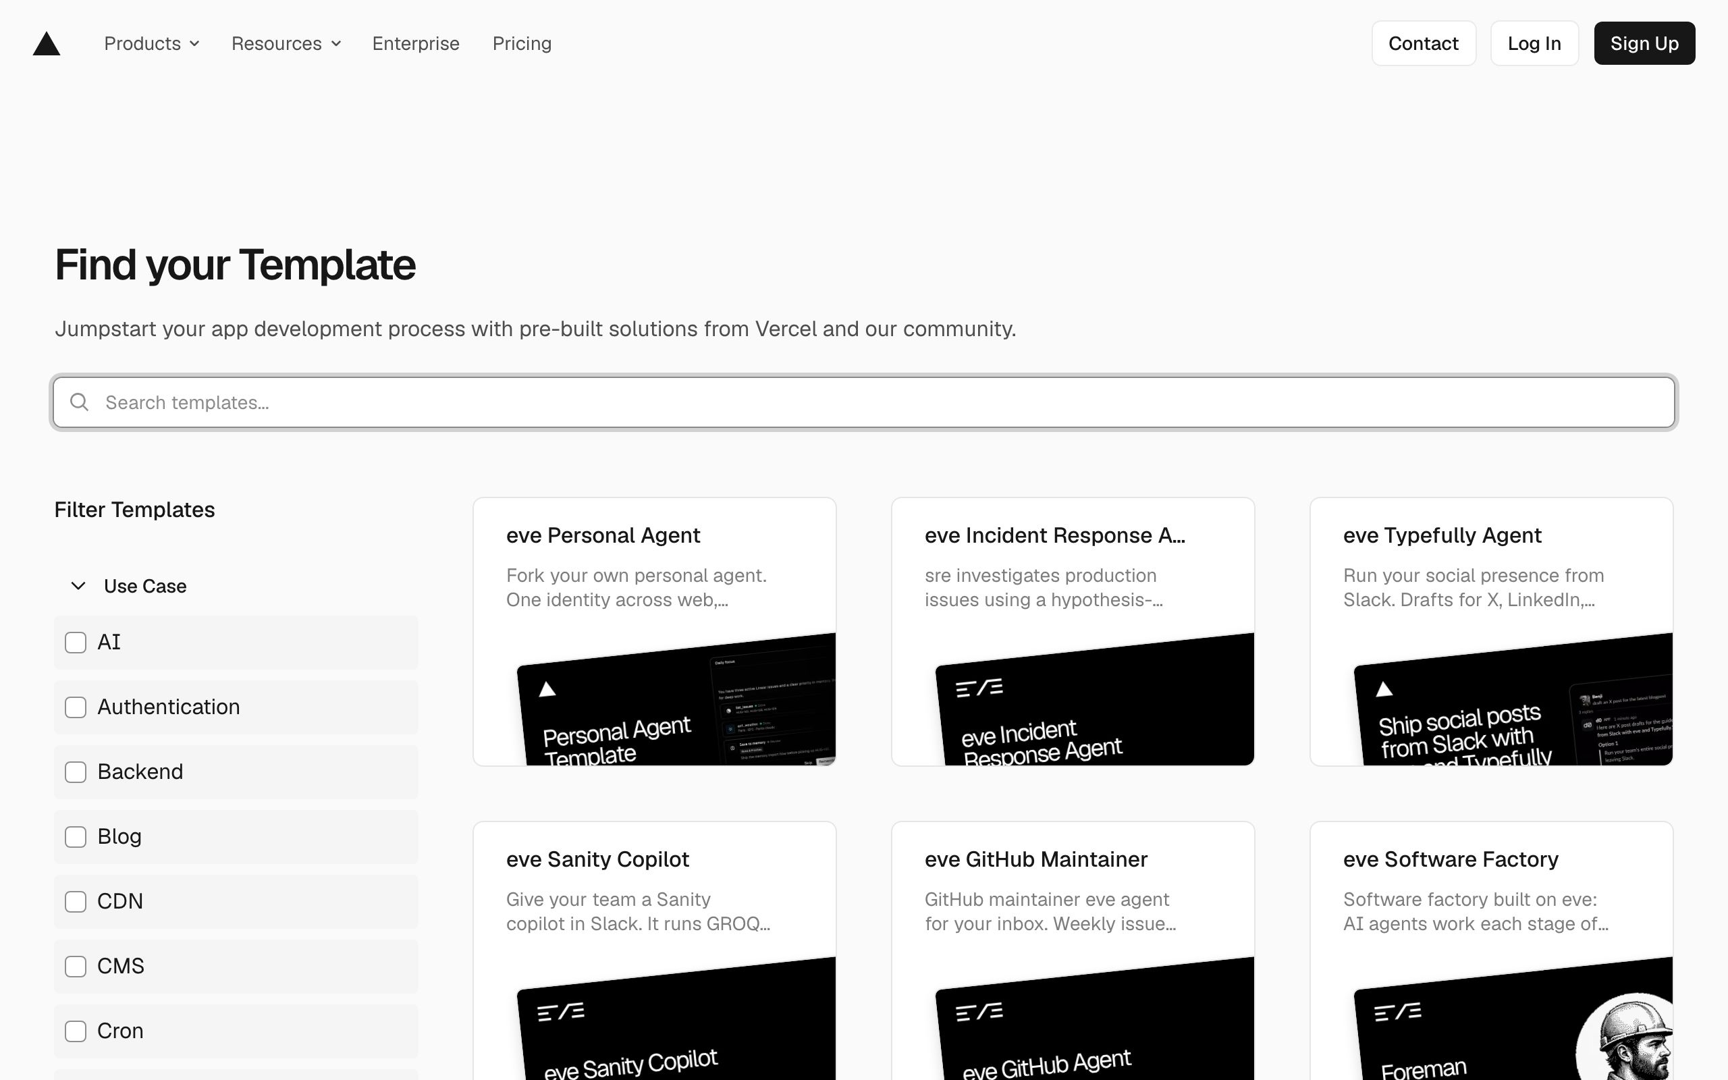
Task: Click the eve GitHub Agent preview image
Action: click(1094, 1020)
